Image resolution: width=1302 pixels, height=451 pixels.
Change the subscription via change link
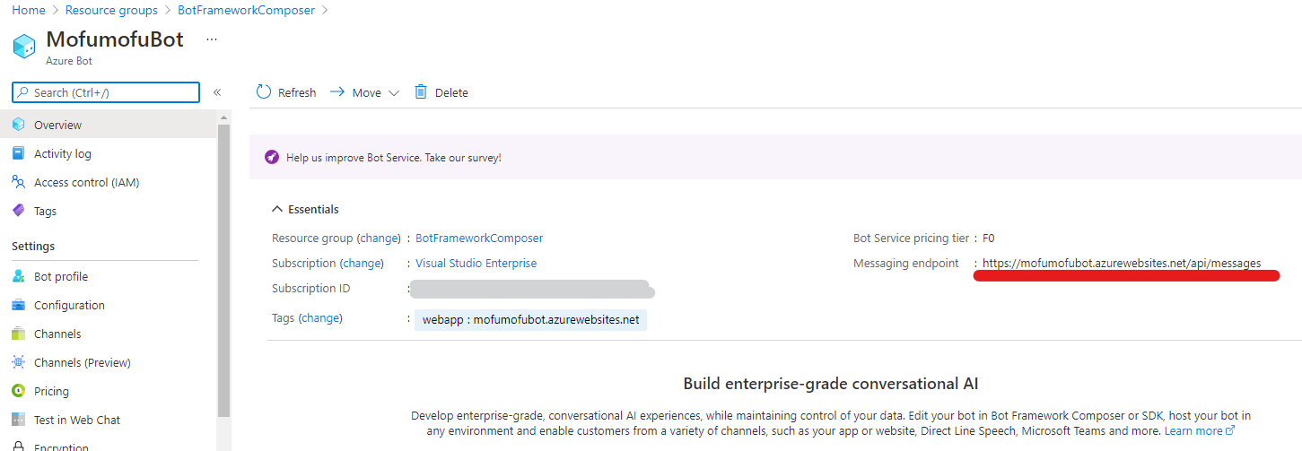click(x=362, y=263)
